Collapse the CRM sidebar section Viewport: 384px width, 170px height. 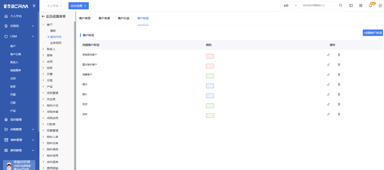tap(33, 36)
